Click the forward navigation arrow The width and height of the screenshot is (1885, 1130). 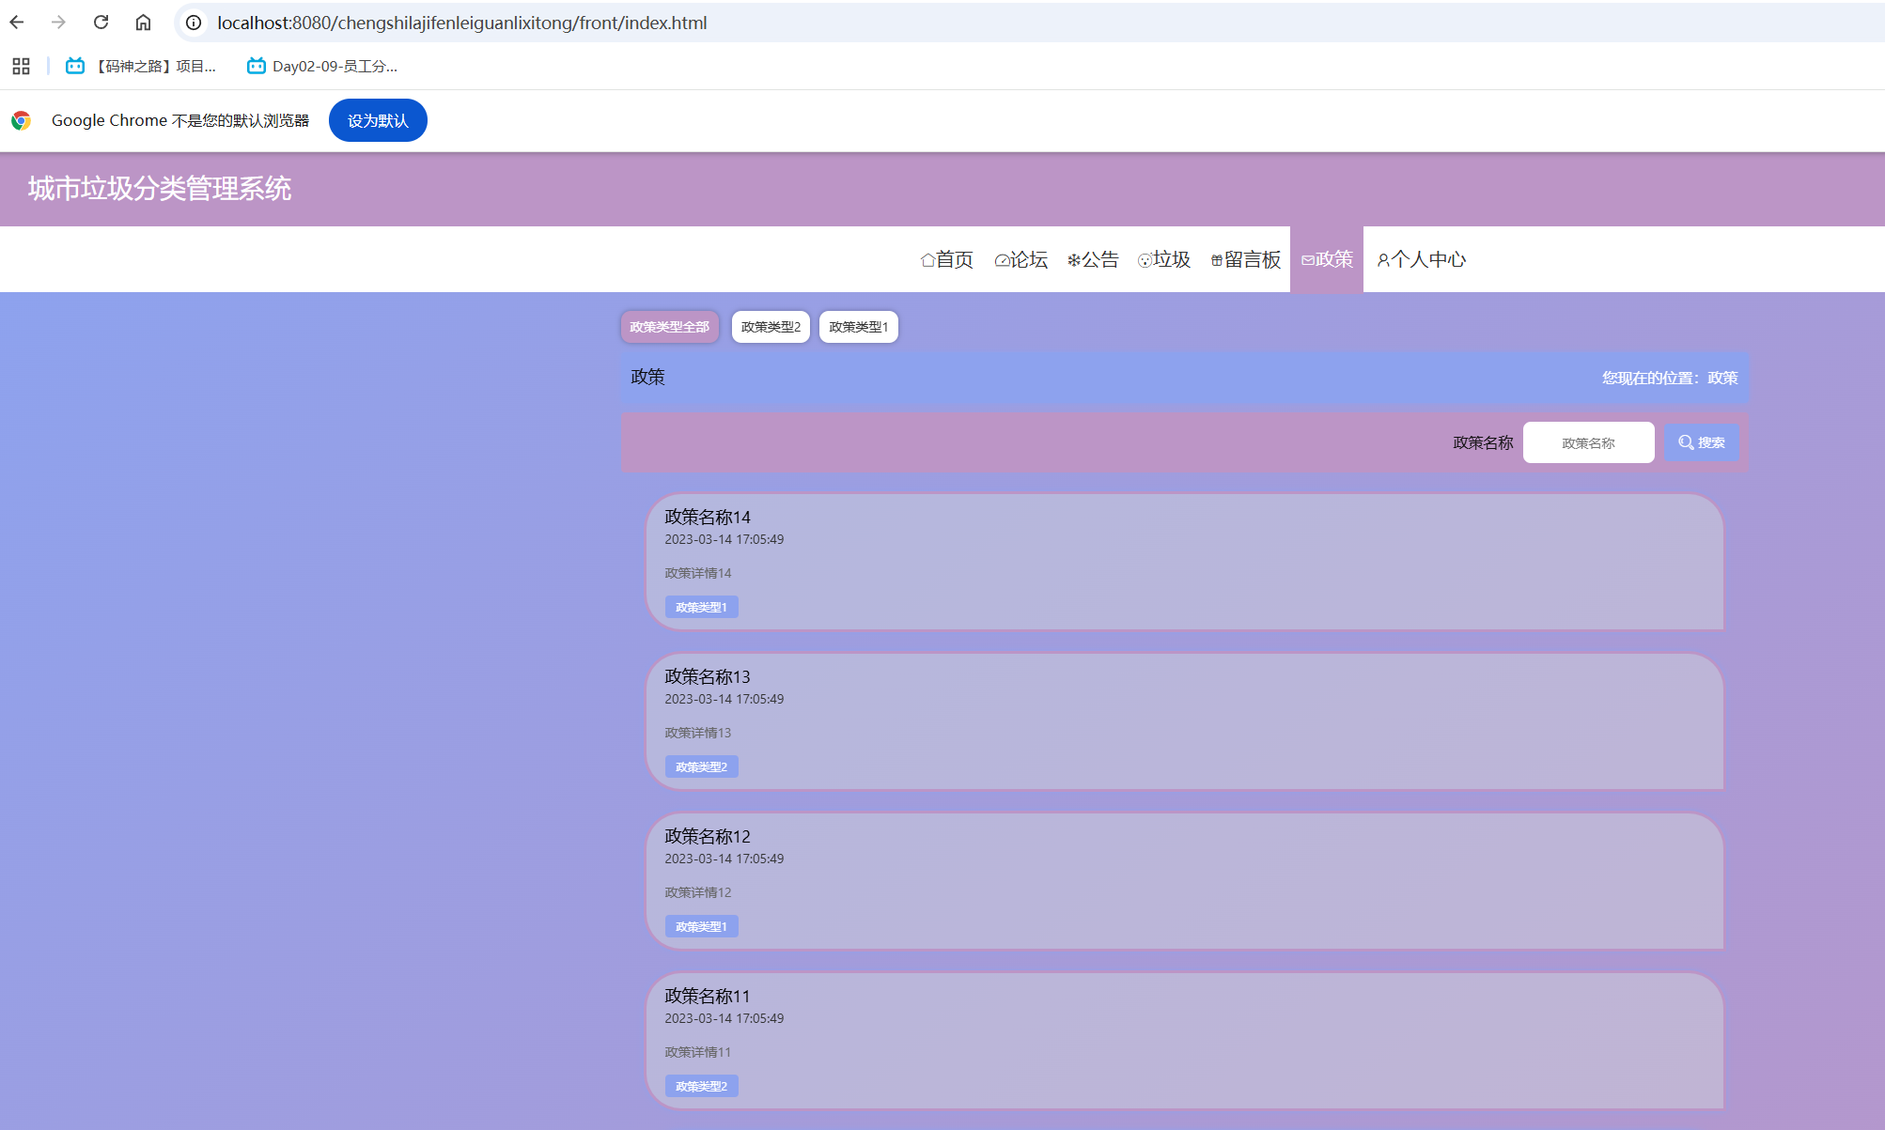point(58,23)
